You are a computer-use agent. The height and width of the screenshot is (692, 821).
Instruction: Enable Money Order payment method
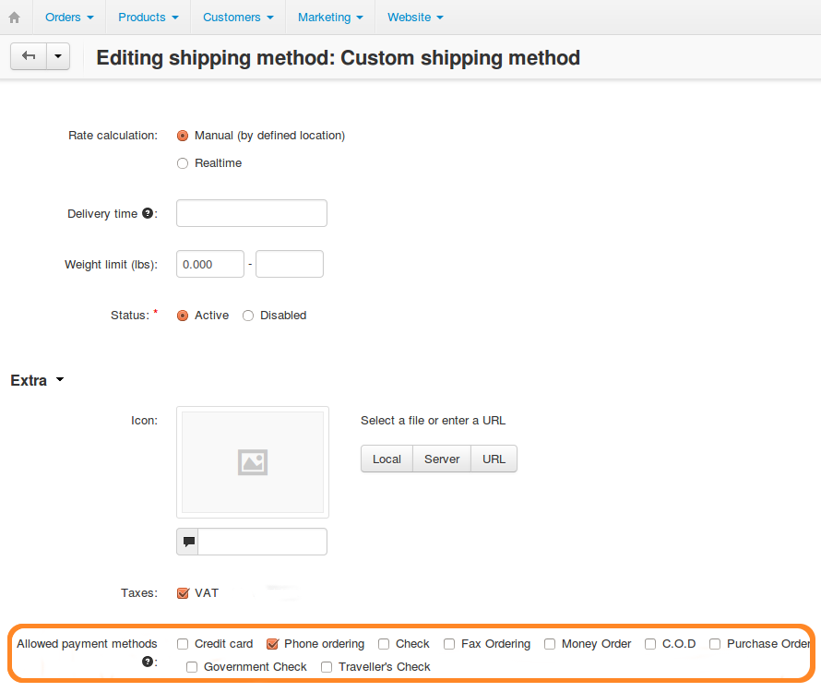tap(550, 644)
